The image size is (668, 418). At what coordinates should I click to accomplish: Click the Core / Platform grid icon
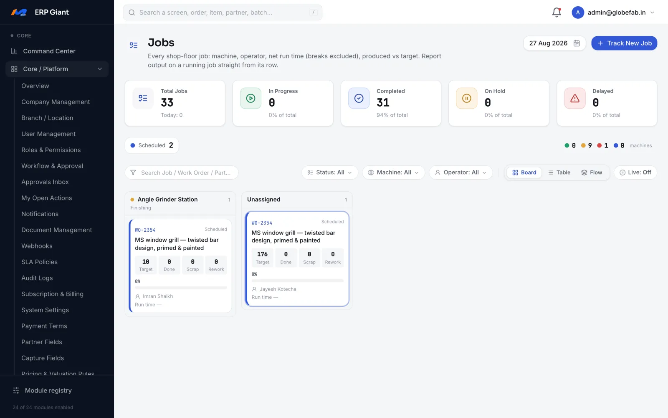[14, 69]
